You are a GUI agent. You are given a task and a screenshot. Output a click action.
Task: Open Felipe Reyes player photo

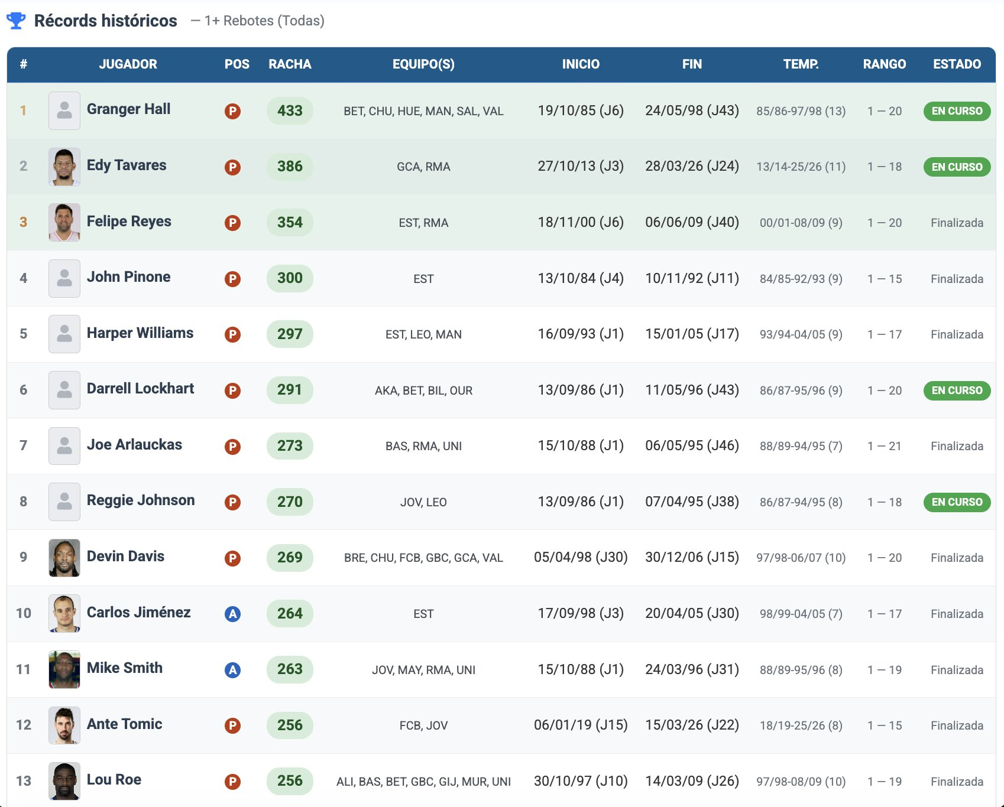64,222
